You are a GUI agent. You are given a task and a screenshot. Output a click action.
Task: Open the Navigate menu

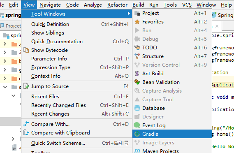[50, 5]
